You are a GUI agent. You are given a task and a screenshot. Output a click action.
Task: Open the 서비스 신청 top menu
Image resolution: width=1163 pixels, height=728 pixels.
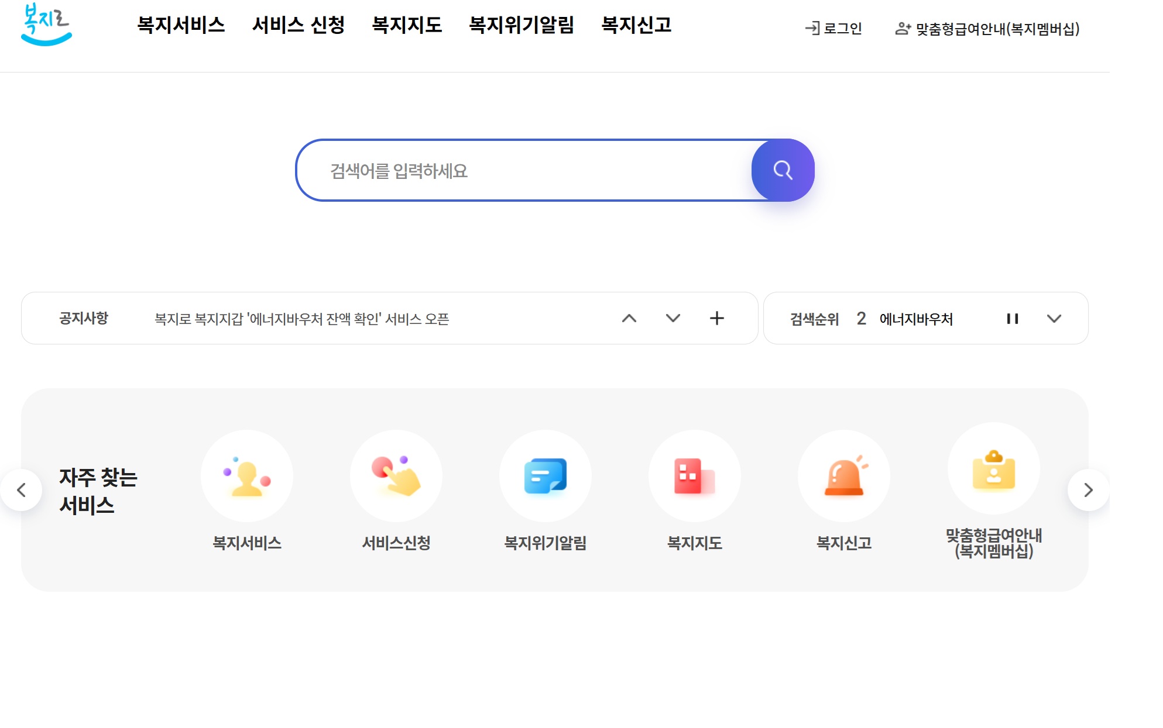pos(299,25)
